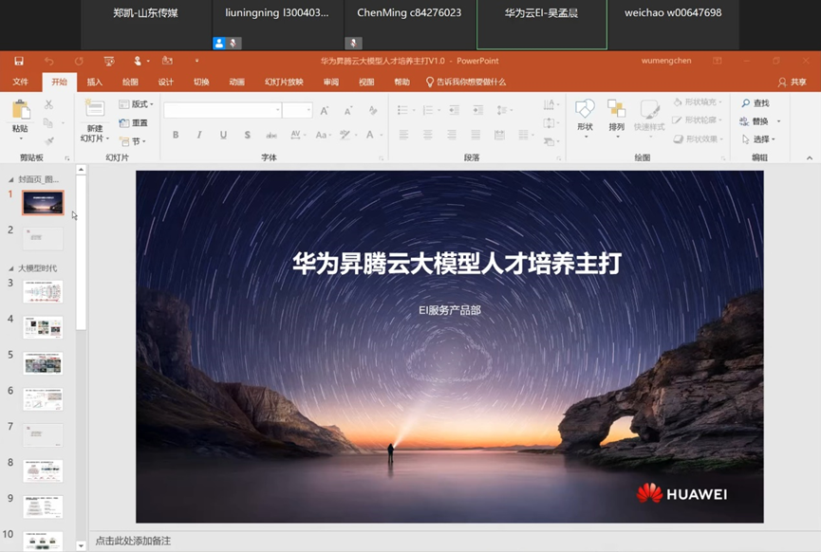Select slide 5 thumbnail

(43, 363)
